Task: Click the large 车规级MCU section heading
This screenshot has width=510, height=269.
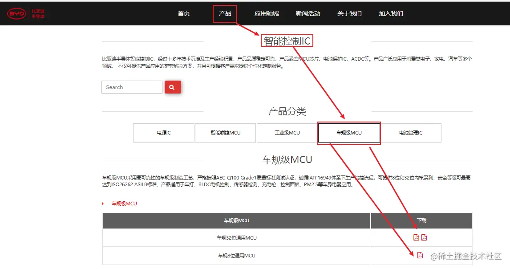Action: coord(287,159)
